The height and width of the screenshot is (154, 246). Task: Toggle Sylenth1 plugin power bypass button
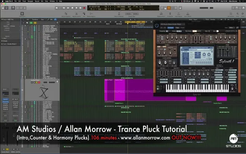point(157,26)
